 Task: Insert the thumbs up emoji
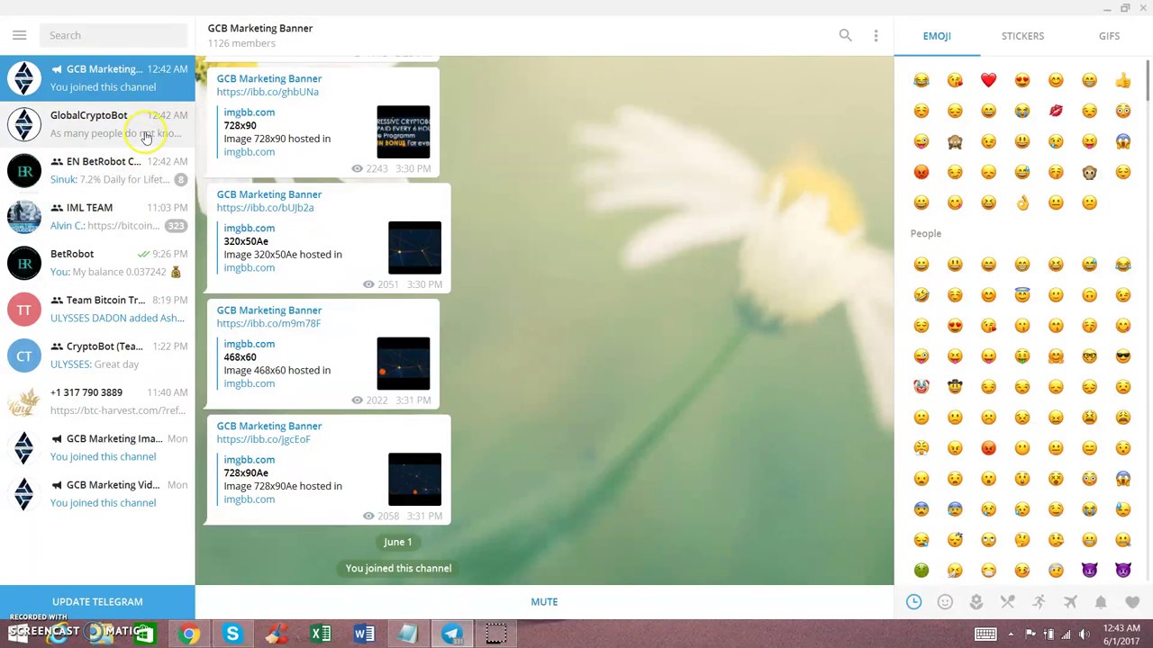click(1122, 80)
